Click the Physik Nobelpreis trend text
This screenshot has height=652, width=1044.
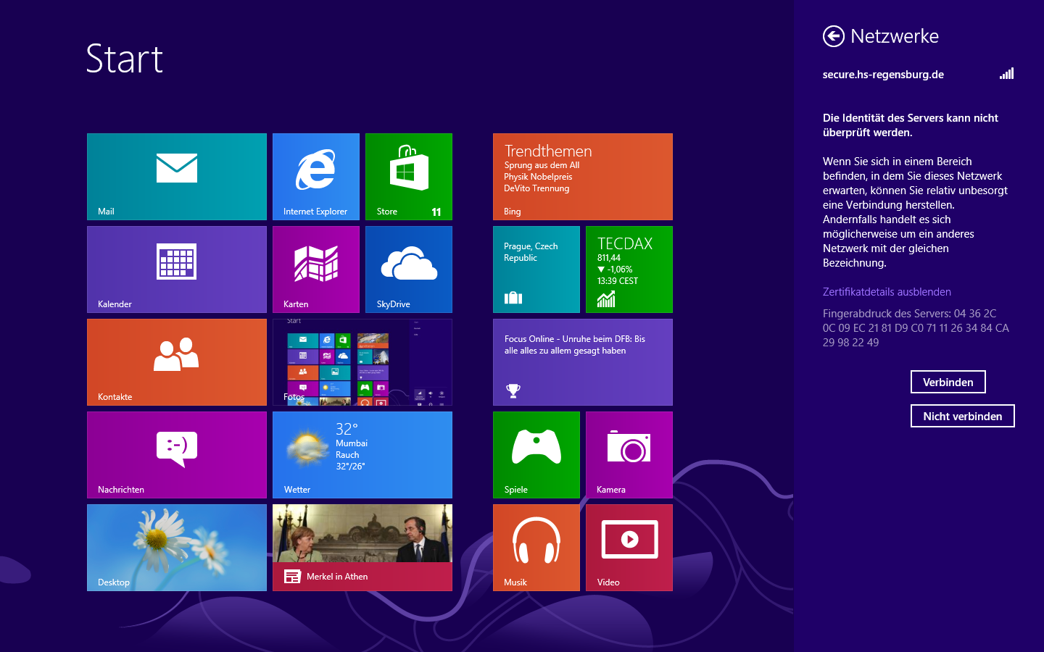tap(538, 177)
